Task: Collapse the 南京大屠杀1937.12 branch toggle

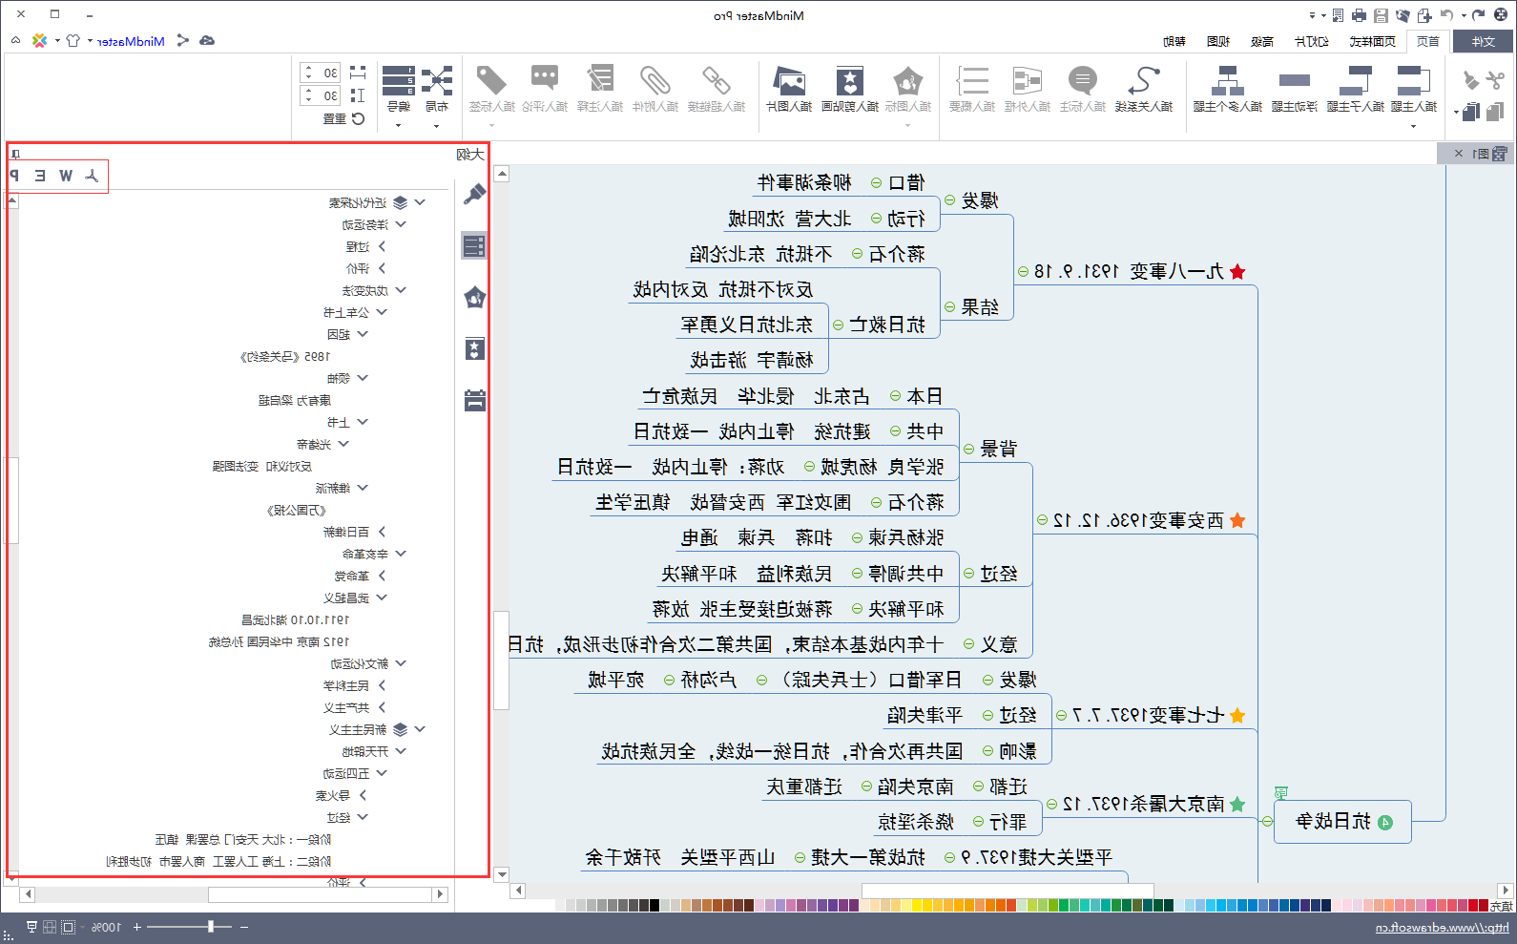Action: point(1051,805)
